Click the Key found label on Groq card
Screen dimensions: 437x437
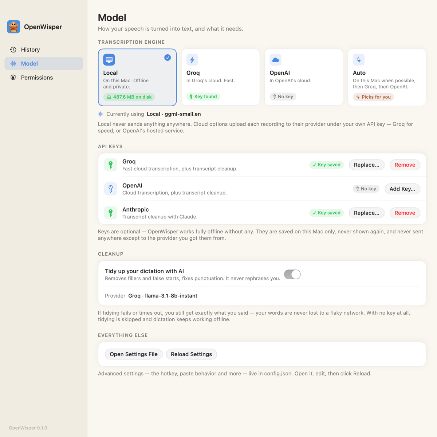(x=206, y=97)
